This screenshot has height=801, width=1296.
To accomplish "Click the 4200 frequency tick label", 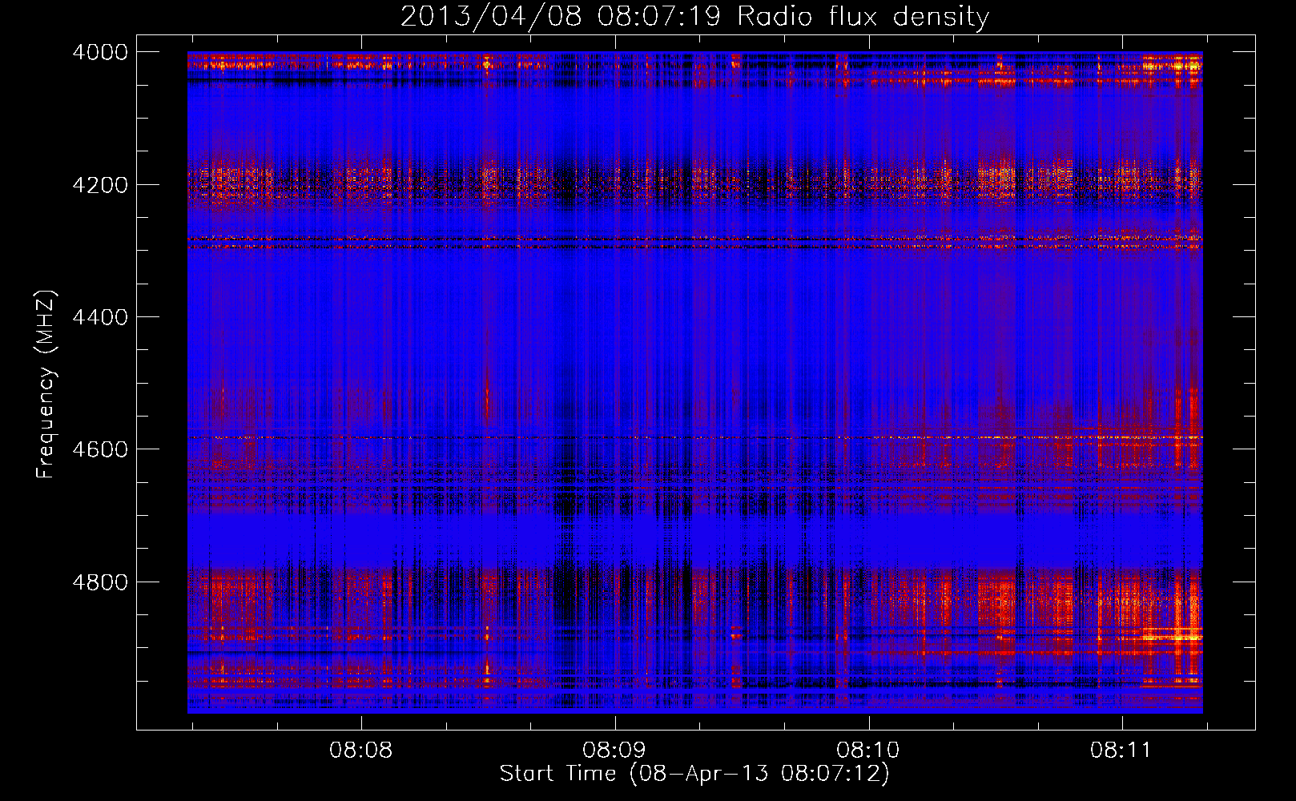I will [100, 185].
